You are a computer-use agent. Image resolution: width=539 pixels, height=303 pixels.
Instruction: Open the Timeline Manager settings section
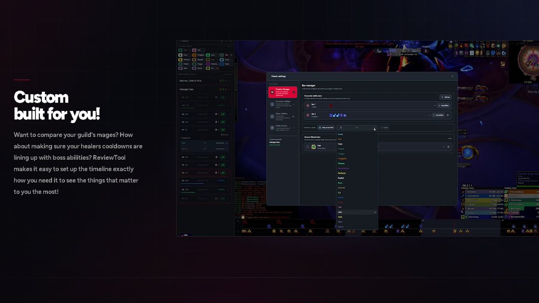click(x=283, y=92)
